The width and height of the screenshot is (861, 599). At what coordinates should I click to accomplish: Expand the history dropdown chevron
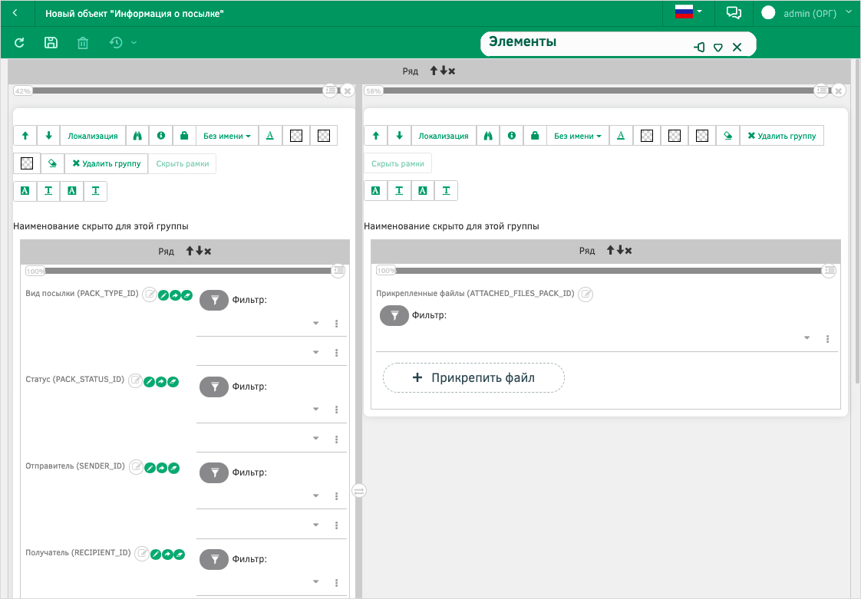(x=134, y=43)
